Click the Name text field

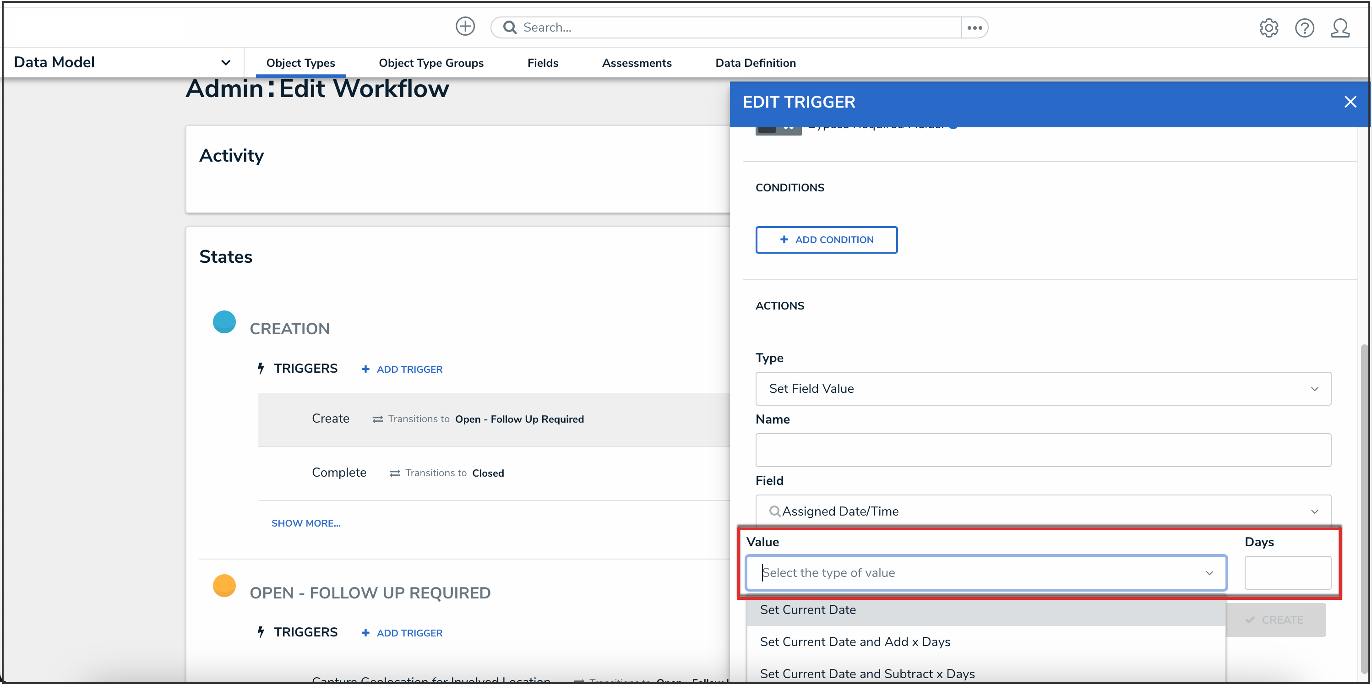click(x=1042, y=450)
